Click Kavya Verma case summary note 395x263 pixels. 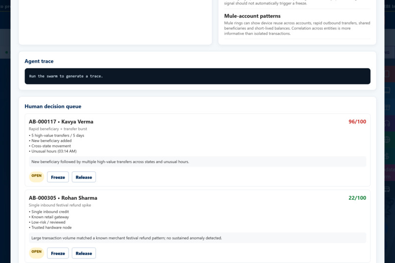click(x=197, y=162)
